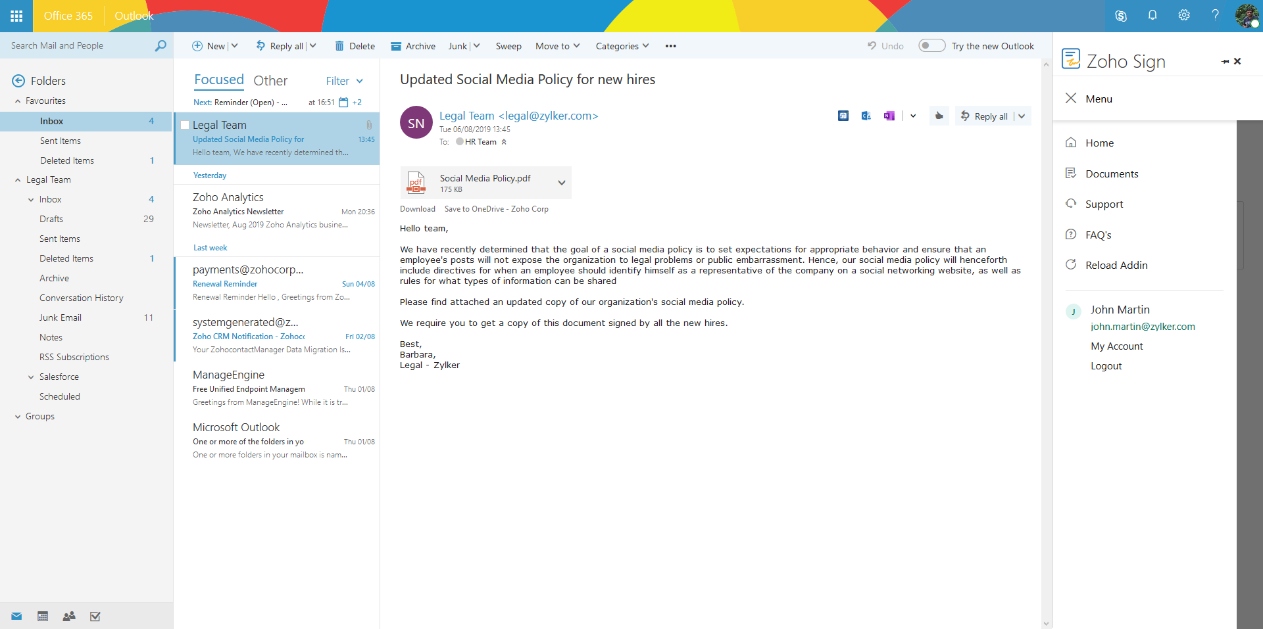Archive the selected message

click(x=413, y=46)
